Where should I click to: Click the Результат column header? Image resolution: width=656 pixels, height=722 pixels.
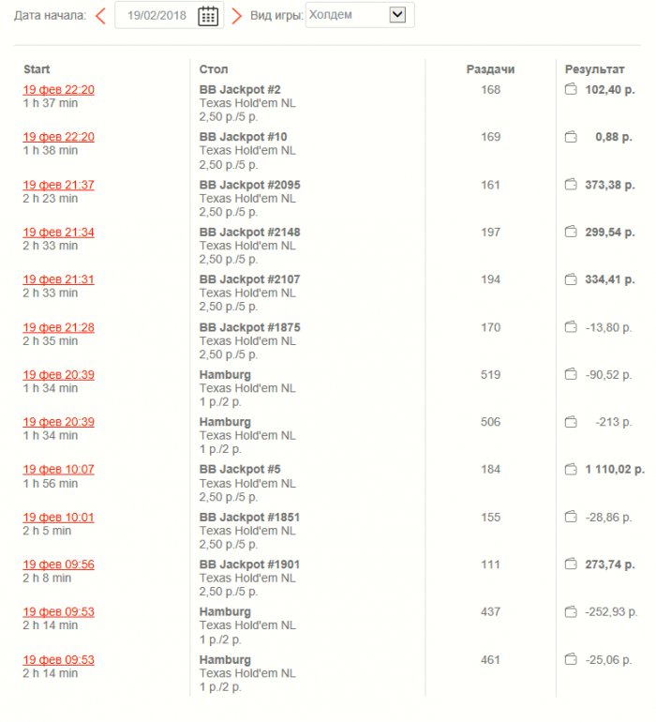(594, 69)
